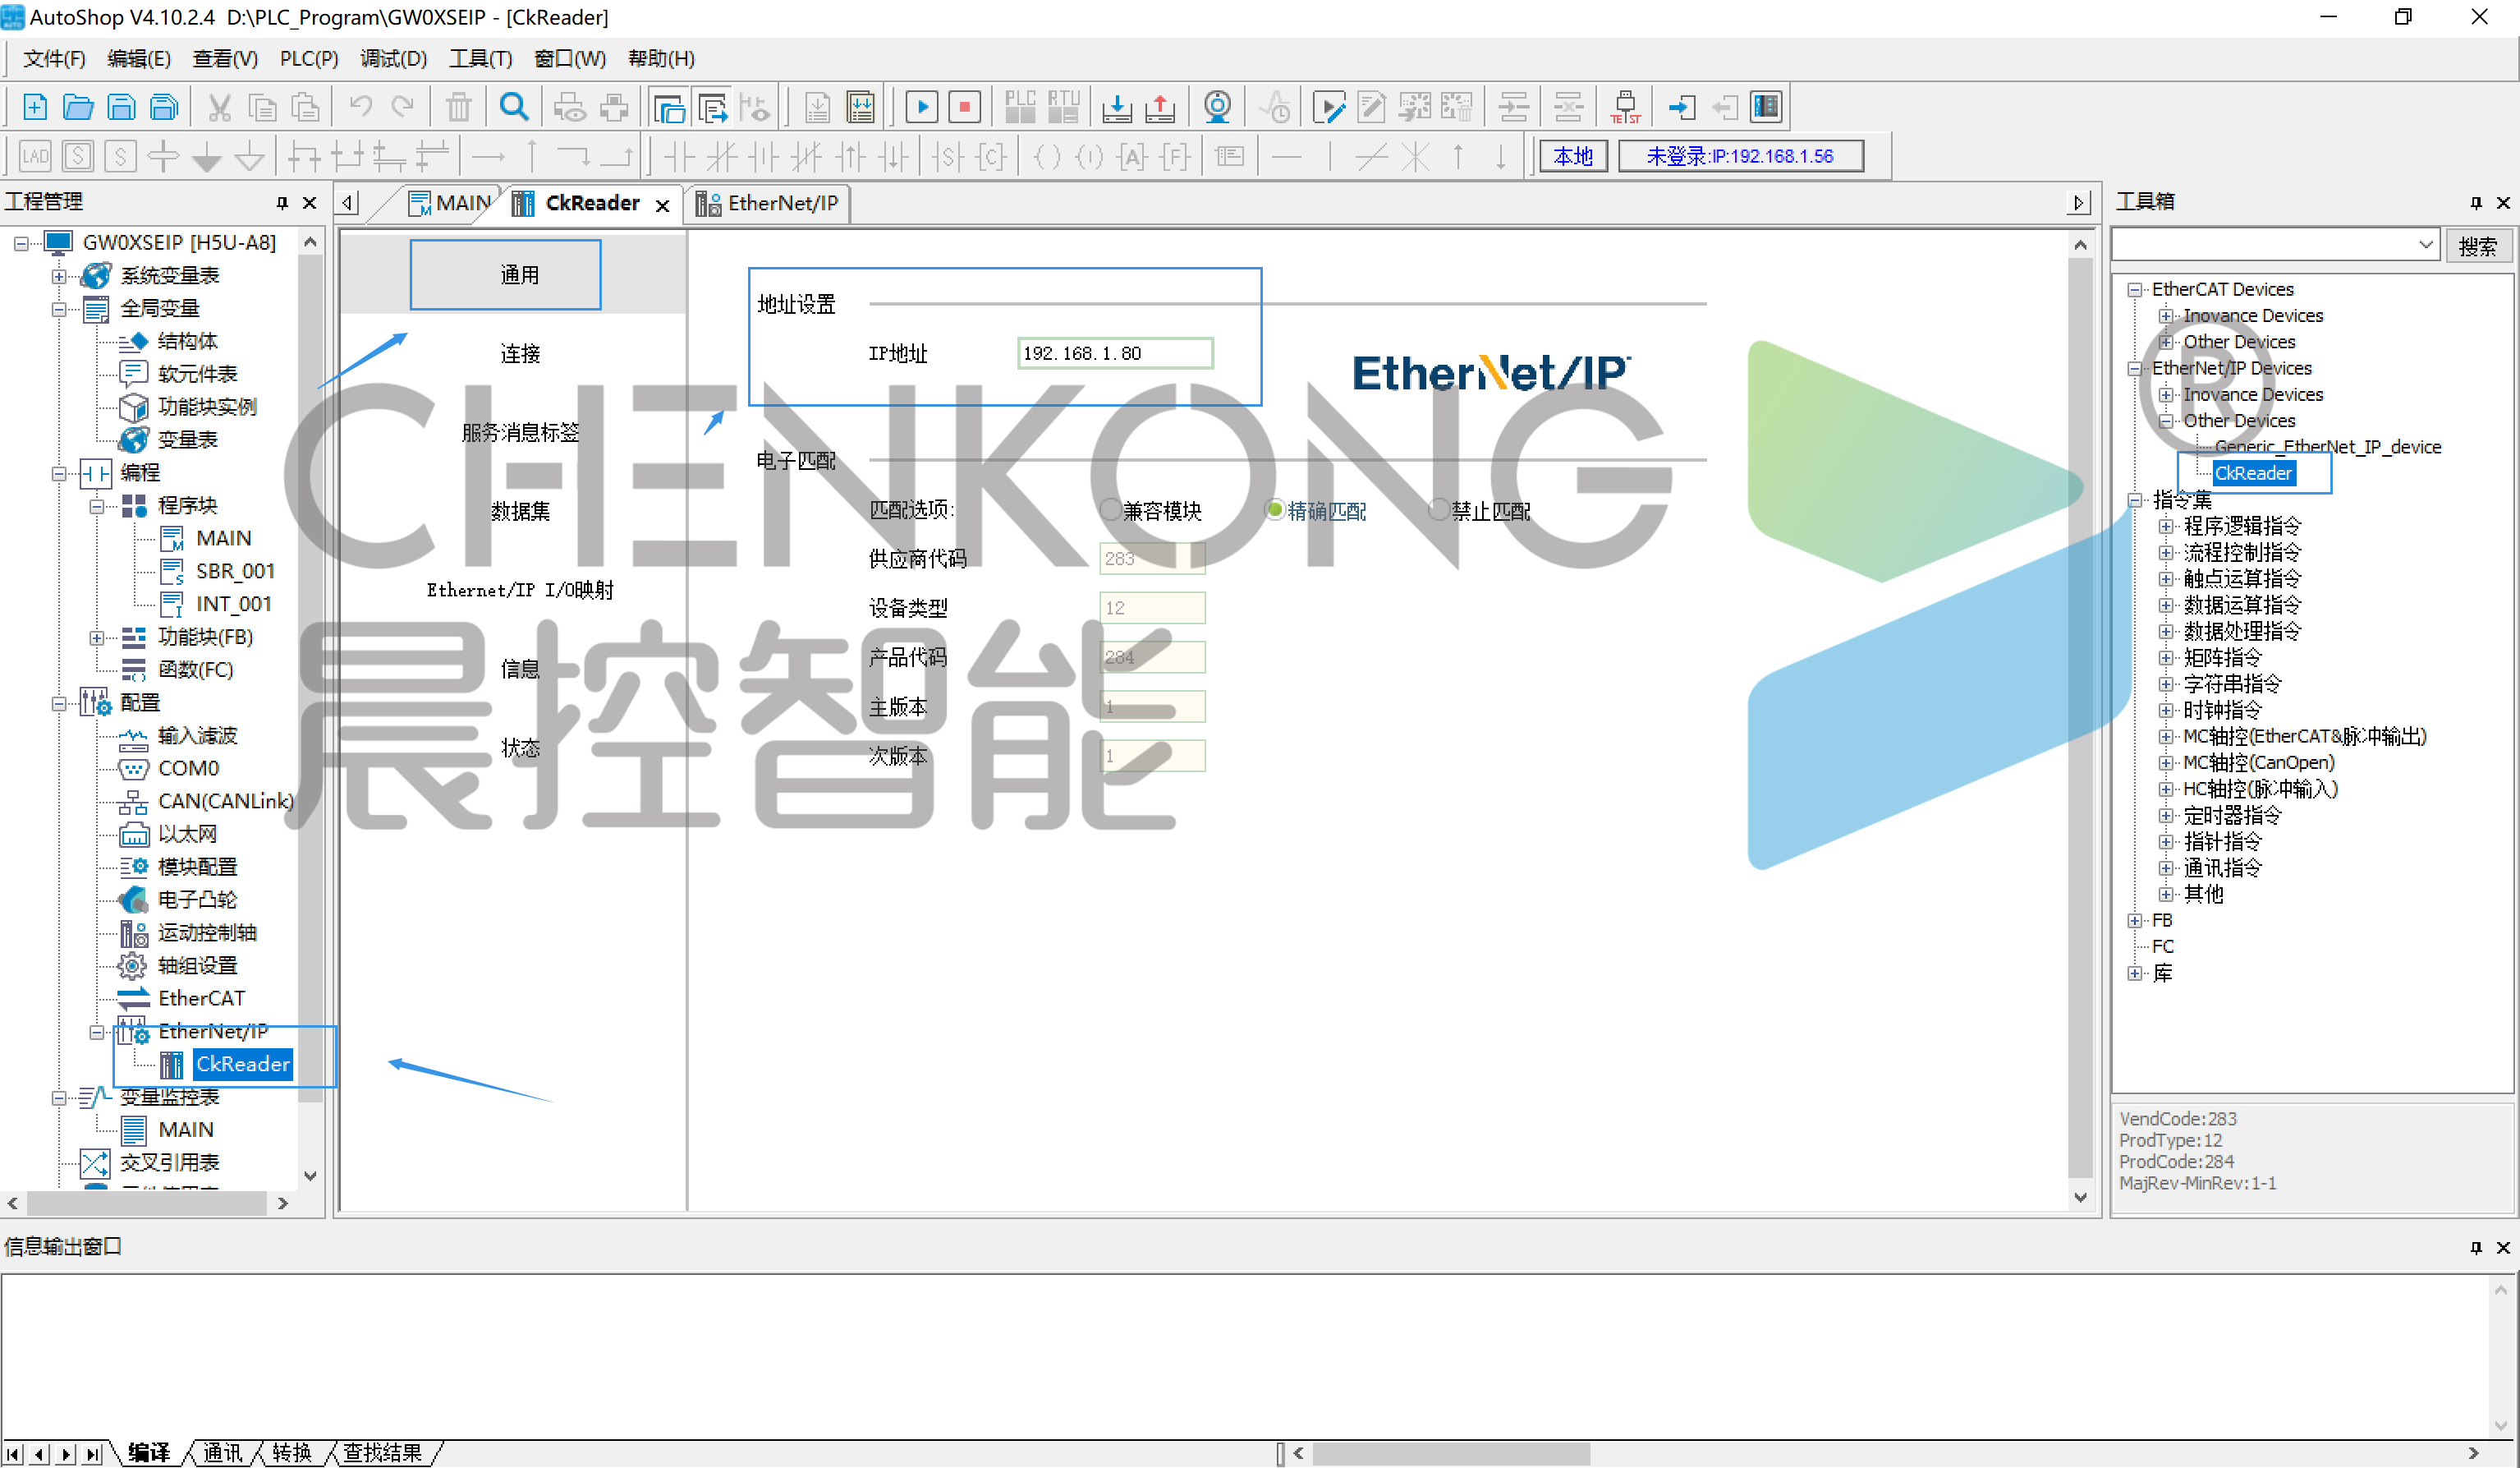Select the 模块配置 tree item
The width and height of the screenshot is (2520, 1468).
[197, 867]
